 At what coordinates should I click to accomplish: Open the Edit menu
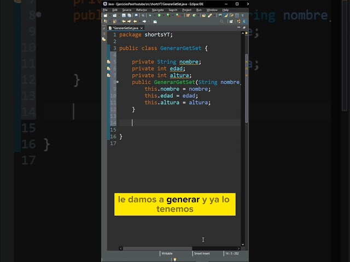tap(115, 10)
